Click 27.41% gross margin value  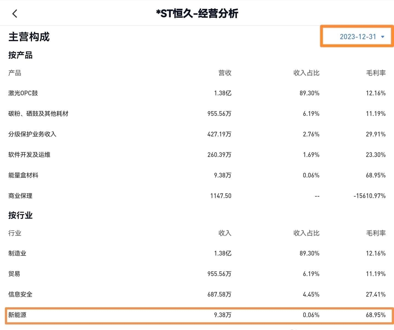tap(376, 294)
